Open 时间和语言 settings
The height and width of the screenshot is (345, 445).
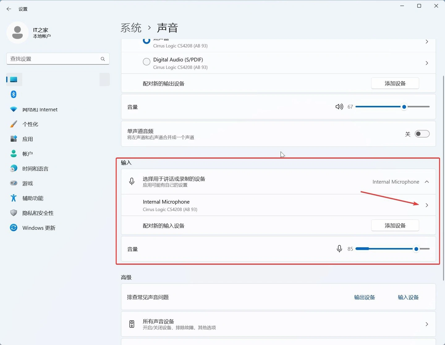tap(35, 168)
